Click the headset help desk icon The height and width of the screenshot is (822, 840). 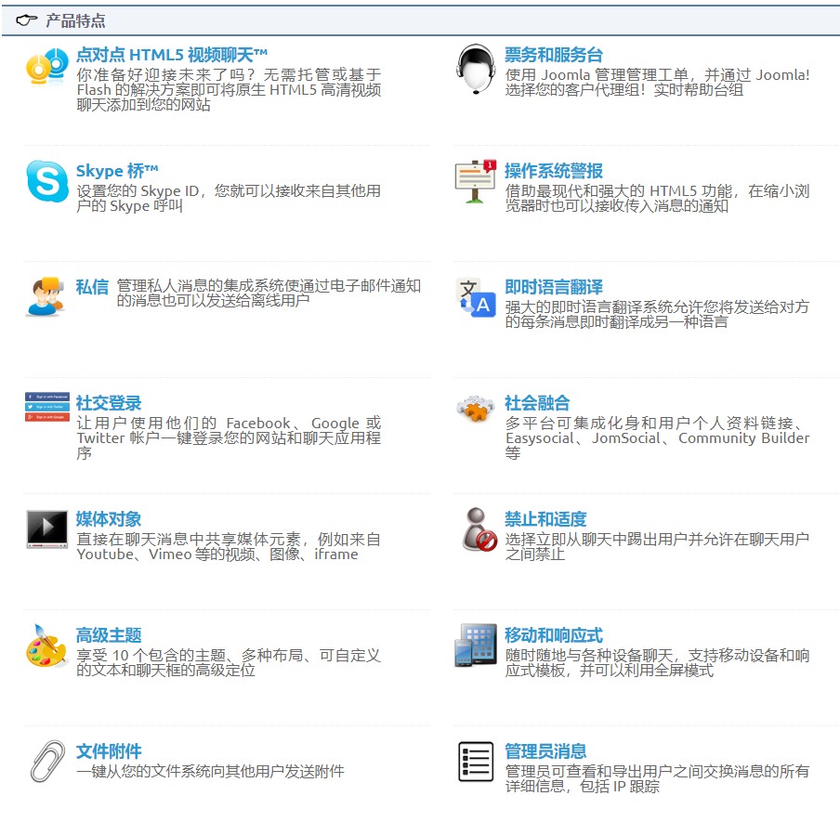tap(476, 69)
